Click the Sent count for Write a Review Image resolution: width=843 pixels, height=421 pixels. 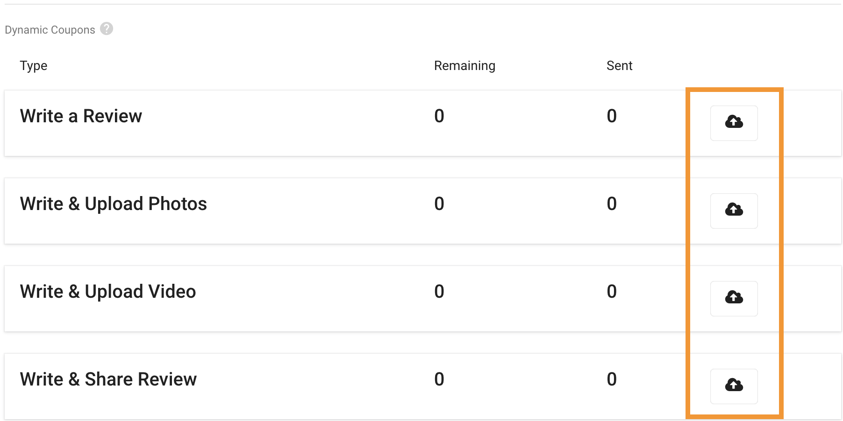pyautogui.click(x=612, y=116)
